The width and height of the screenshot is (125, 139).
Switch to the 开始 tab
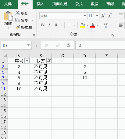[x=25, y=4]
